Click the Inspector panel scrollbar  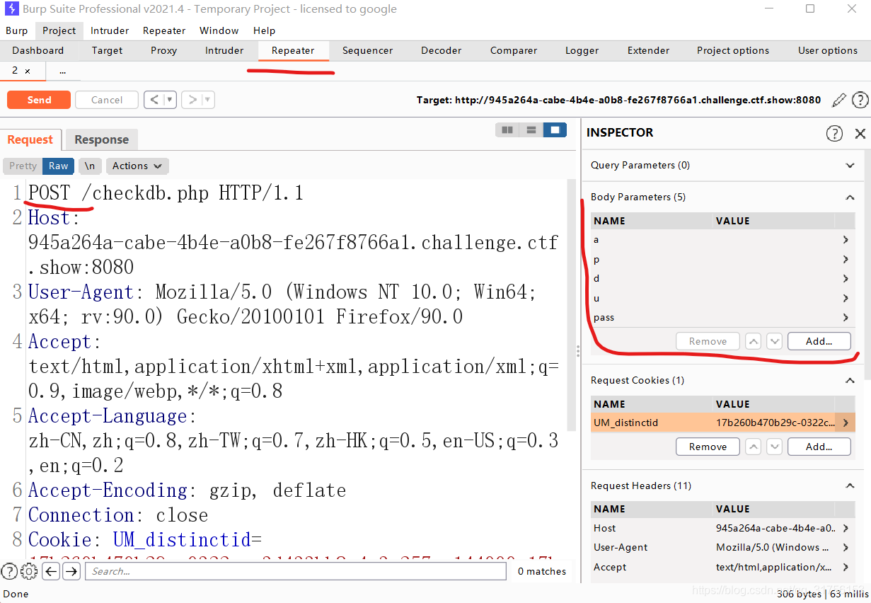coord(866,265)
